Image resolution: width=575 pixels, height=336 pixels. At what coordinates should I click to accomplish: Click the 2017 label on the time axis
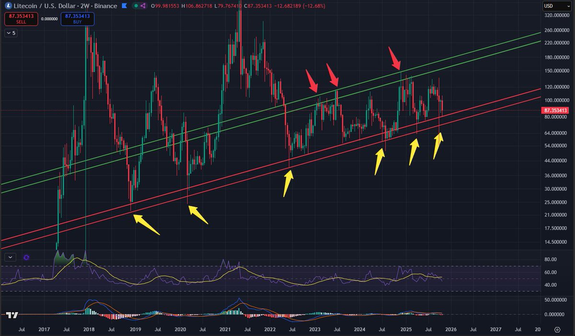pos(44,330)
